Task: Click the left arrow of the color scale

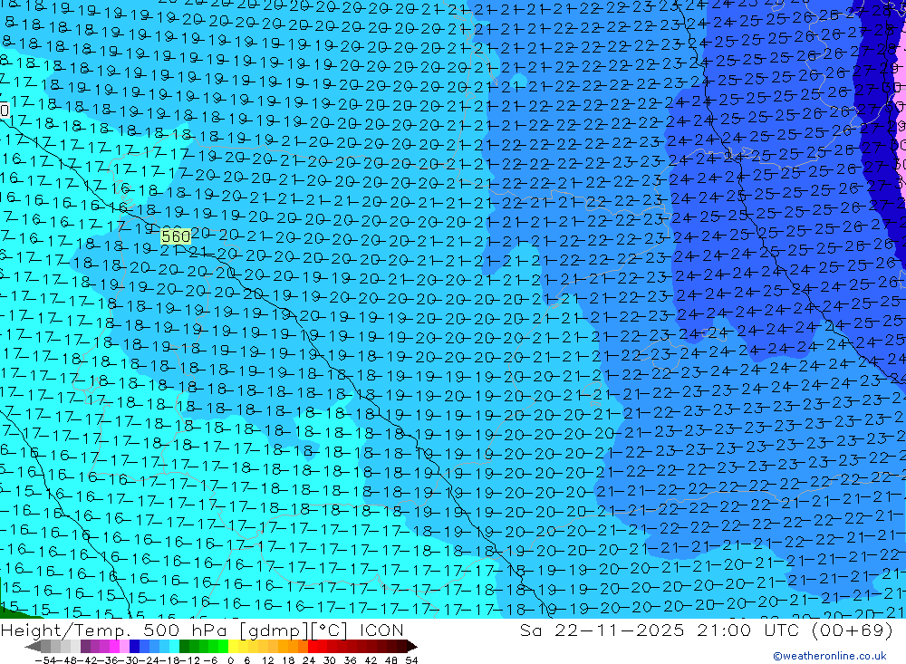Action: (33, 647)
